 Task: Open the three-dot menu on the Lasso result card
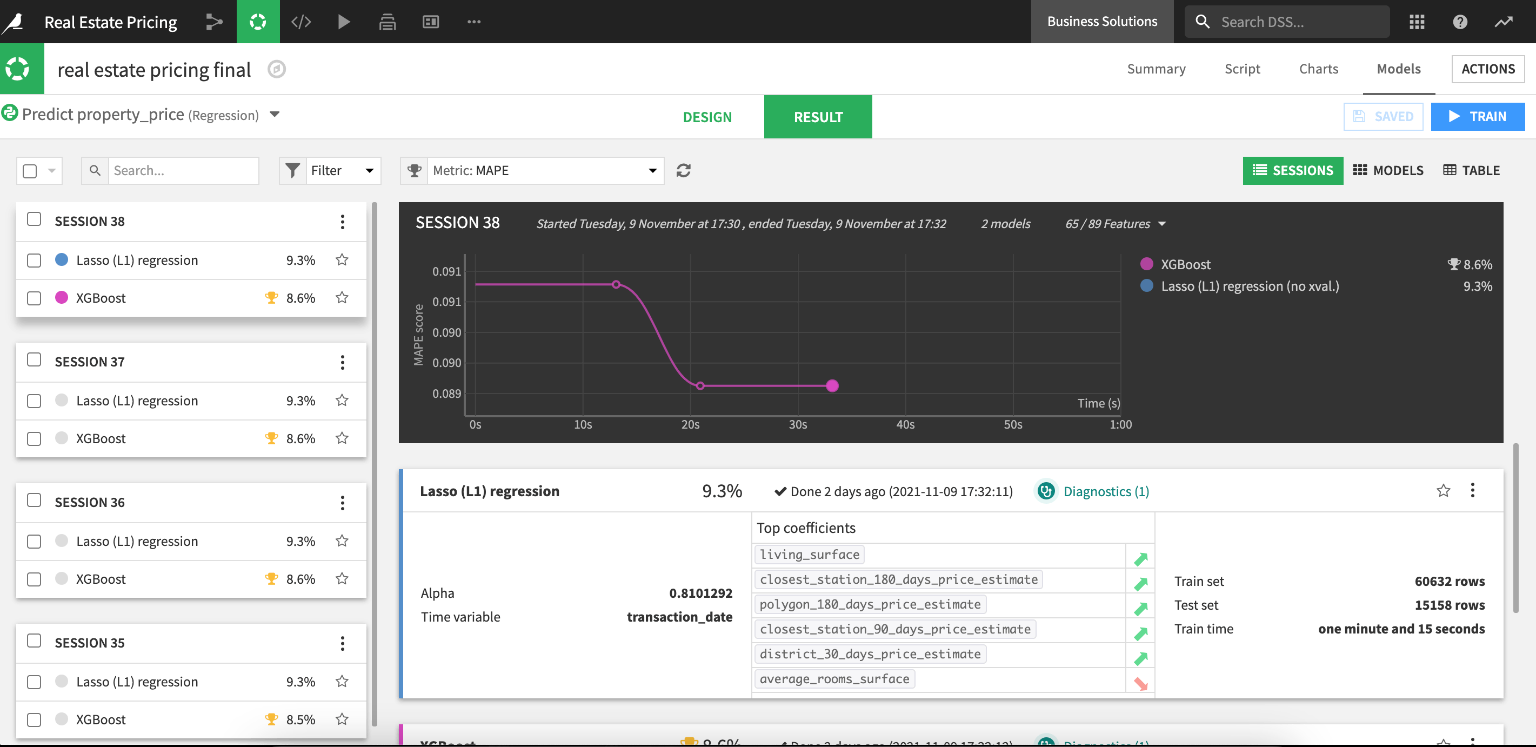pyautogui.click(x=1472, y=491)
